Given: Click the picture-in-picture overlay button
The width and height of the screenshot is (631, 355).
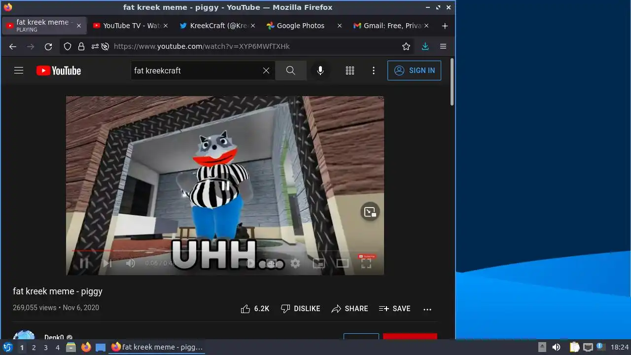Looking at the screenshot, I should pos(370,212).
